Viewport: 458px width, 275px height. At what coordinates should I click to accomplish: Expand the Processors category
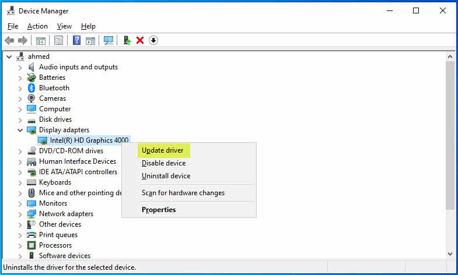(x=20, y=246)
